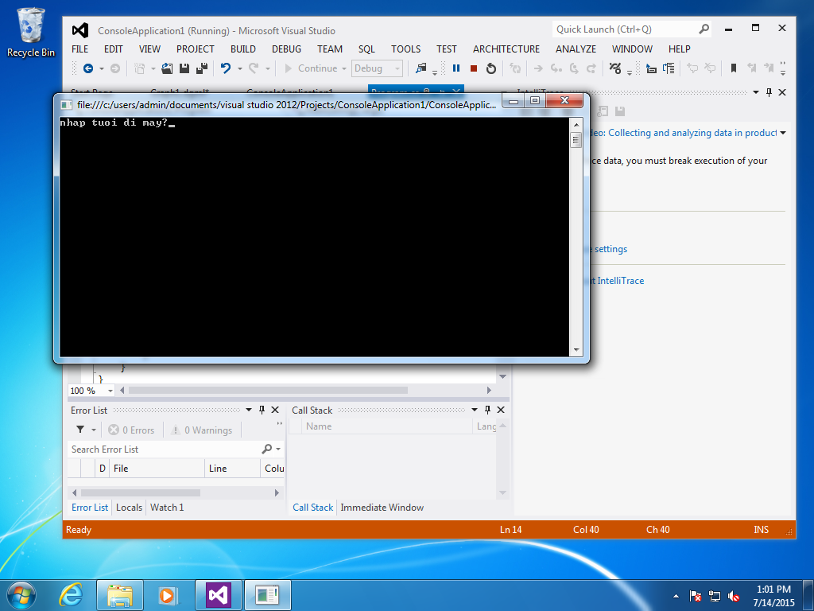
Task: Open Visual Studio from the taskbar
Action: [x=219, y=594]
